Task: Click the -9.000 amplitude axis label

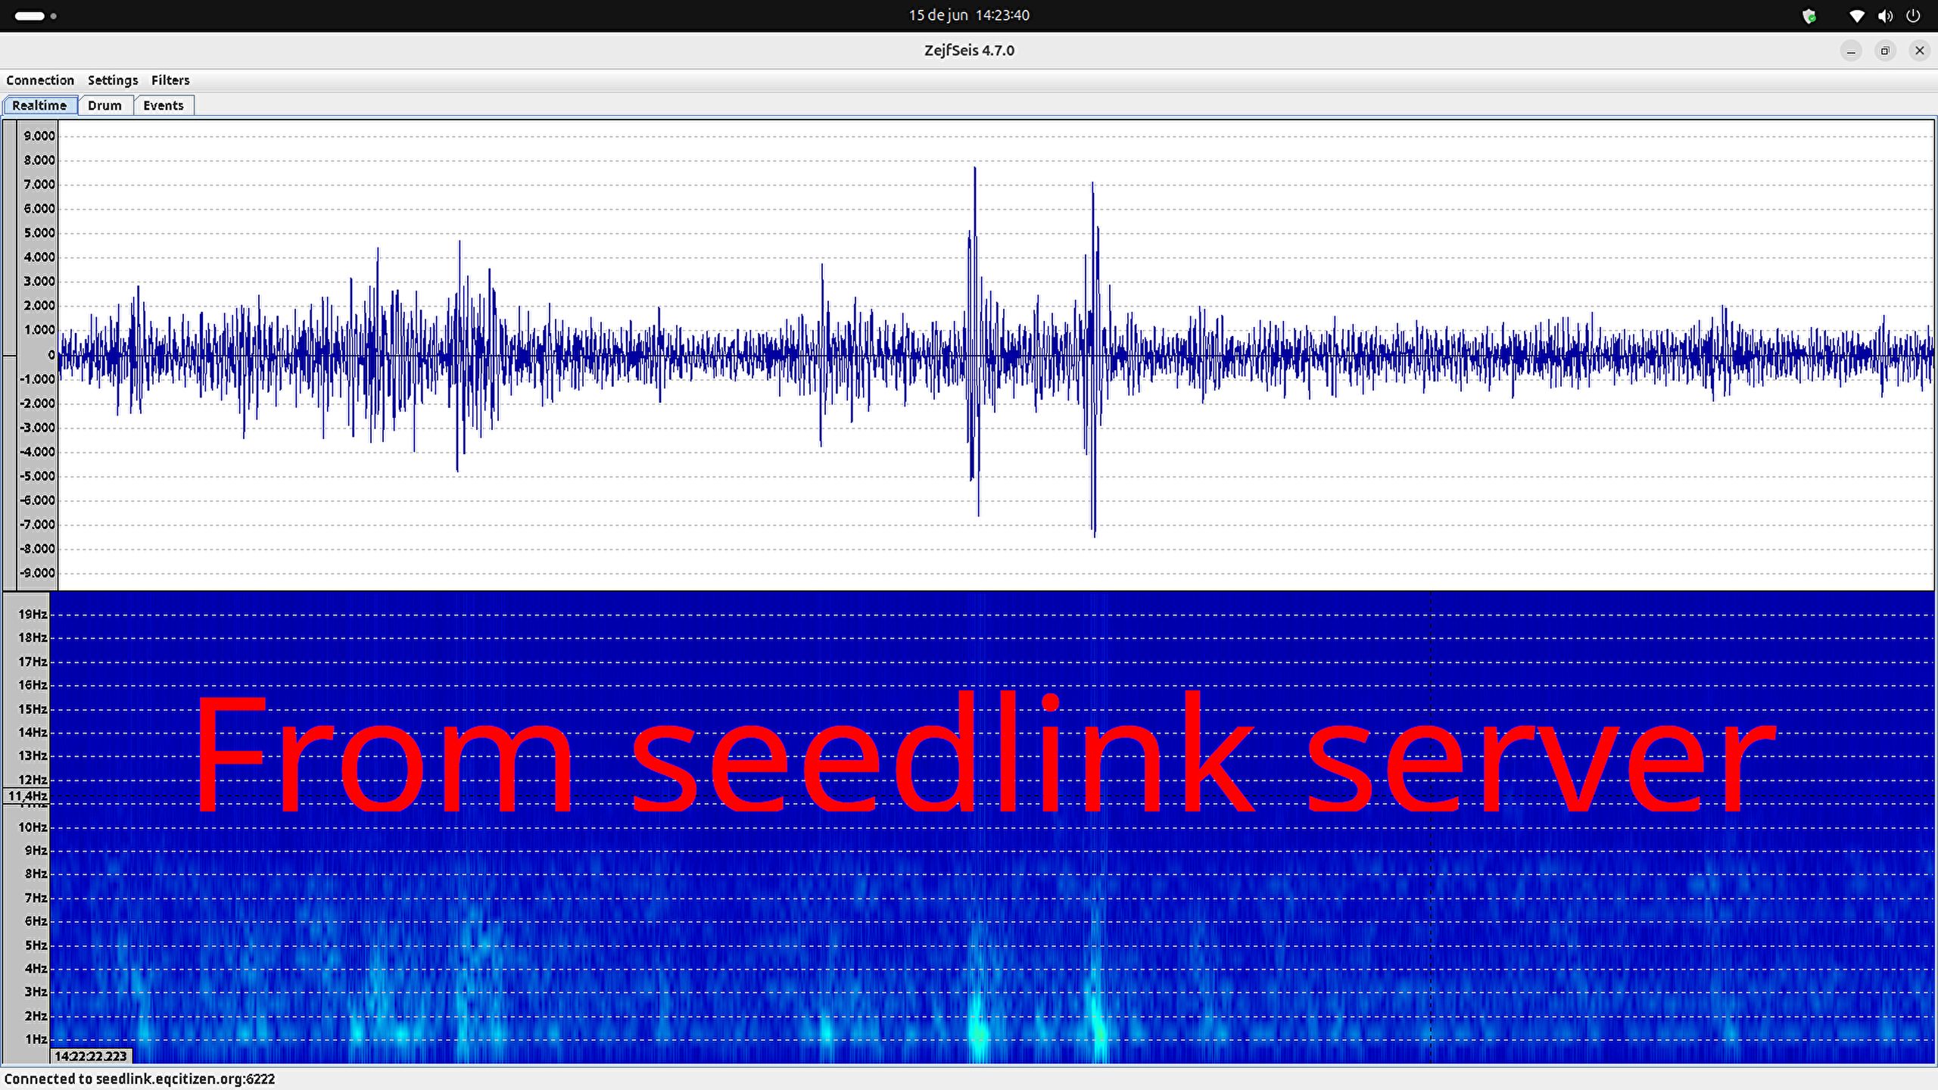Action: click(38, 573)
